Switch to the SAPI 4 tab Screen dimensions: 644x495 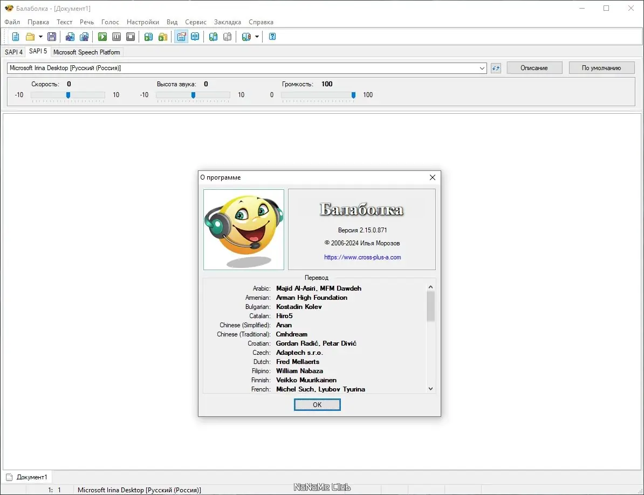click(x=13, y=52)
